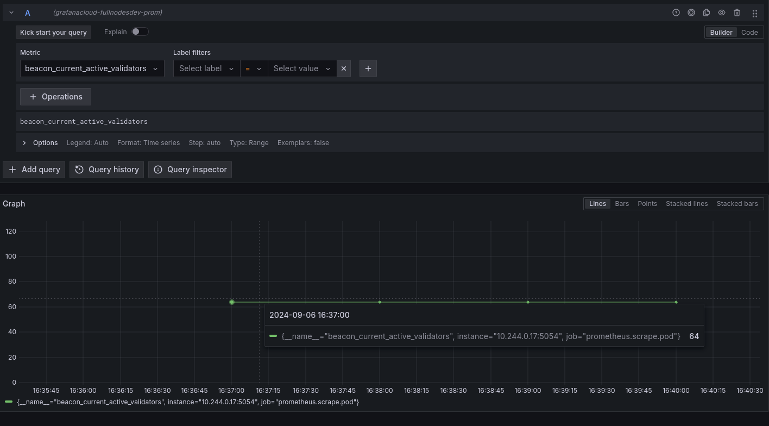Click the legend series color swatch
769x426 pixels.
pyautogui.click(x=9, y=402)
